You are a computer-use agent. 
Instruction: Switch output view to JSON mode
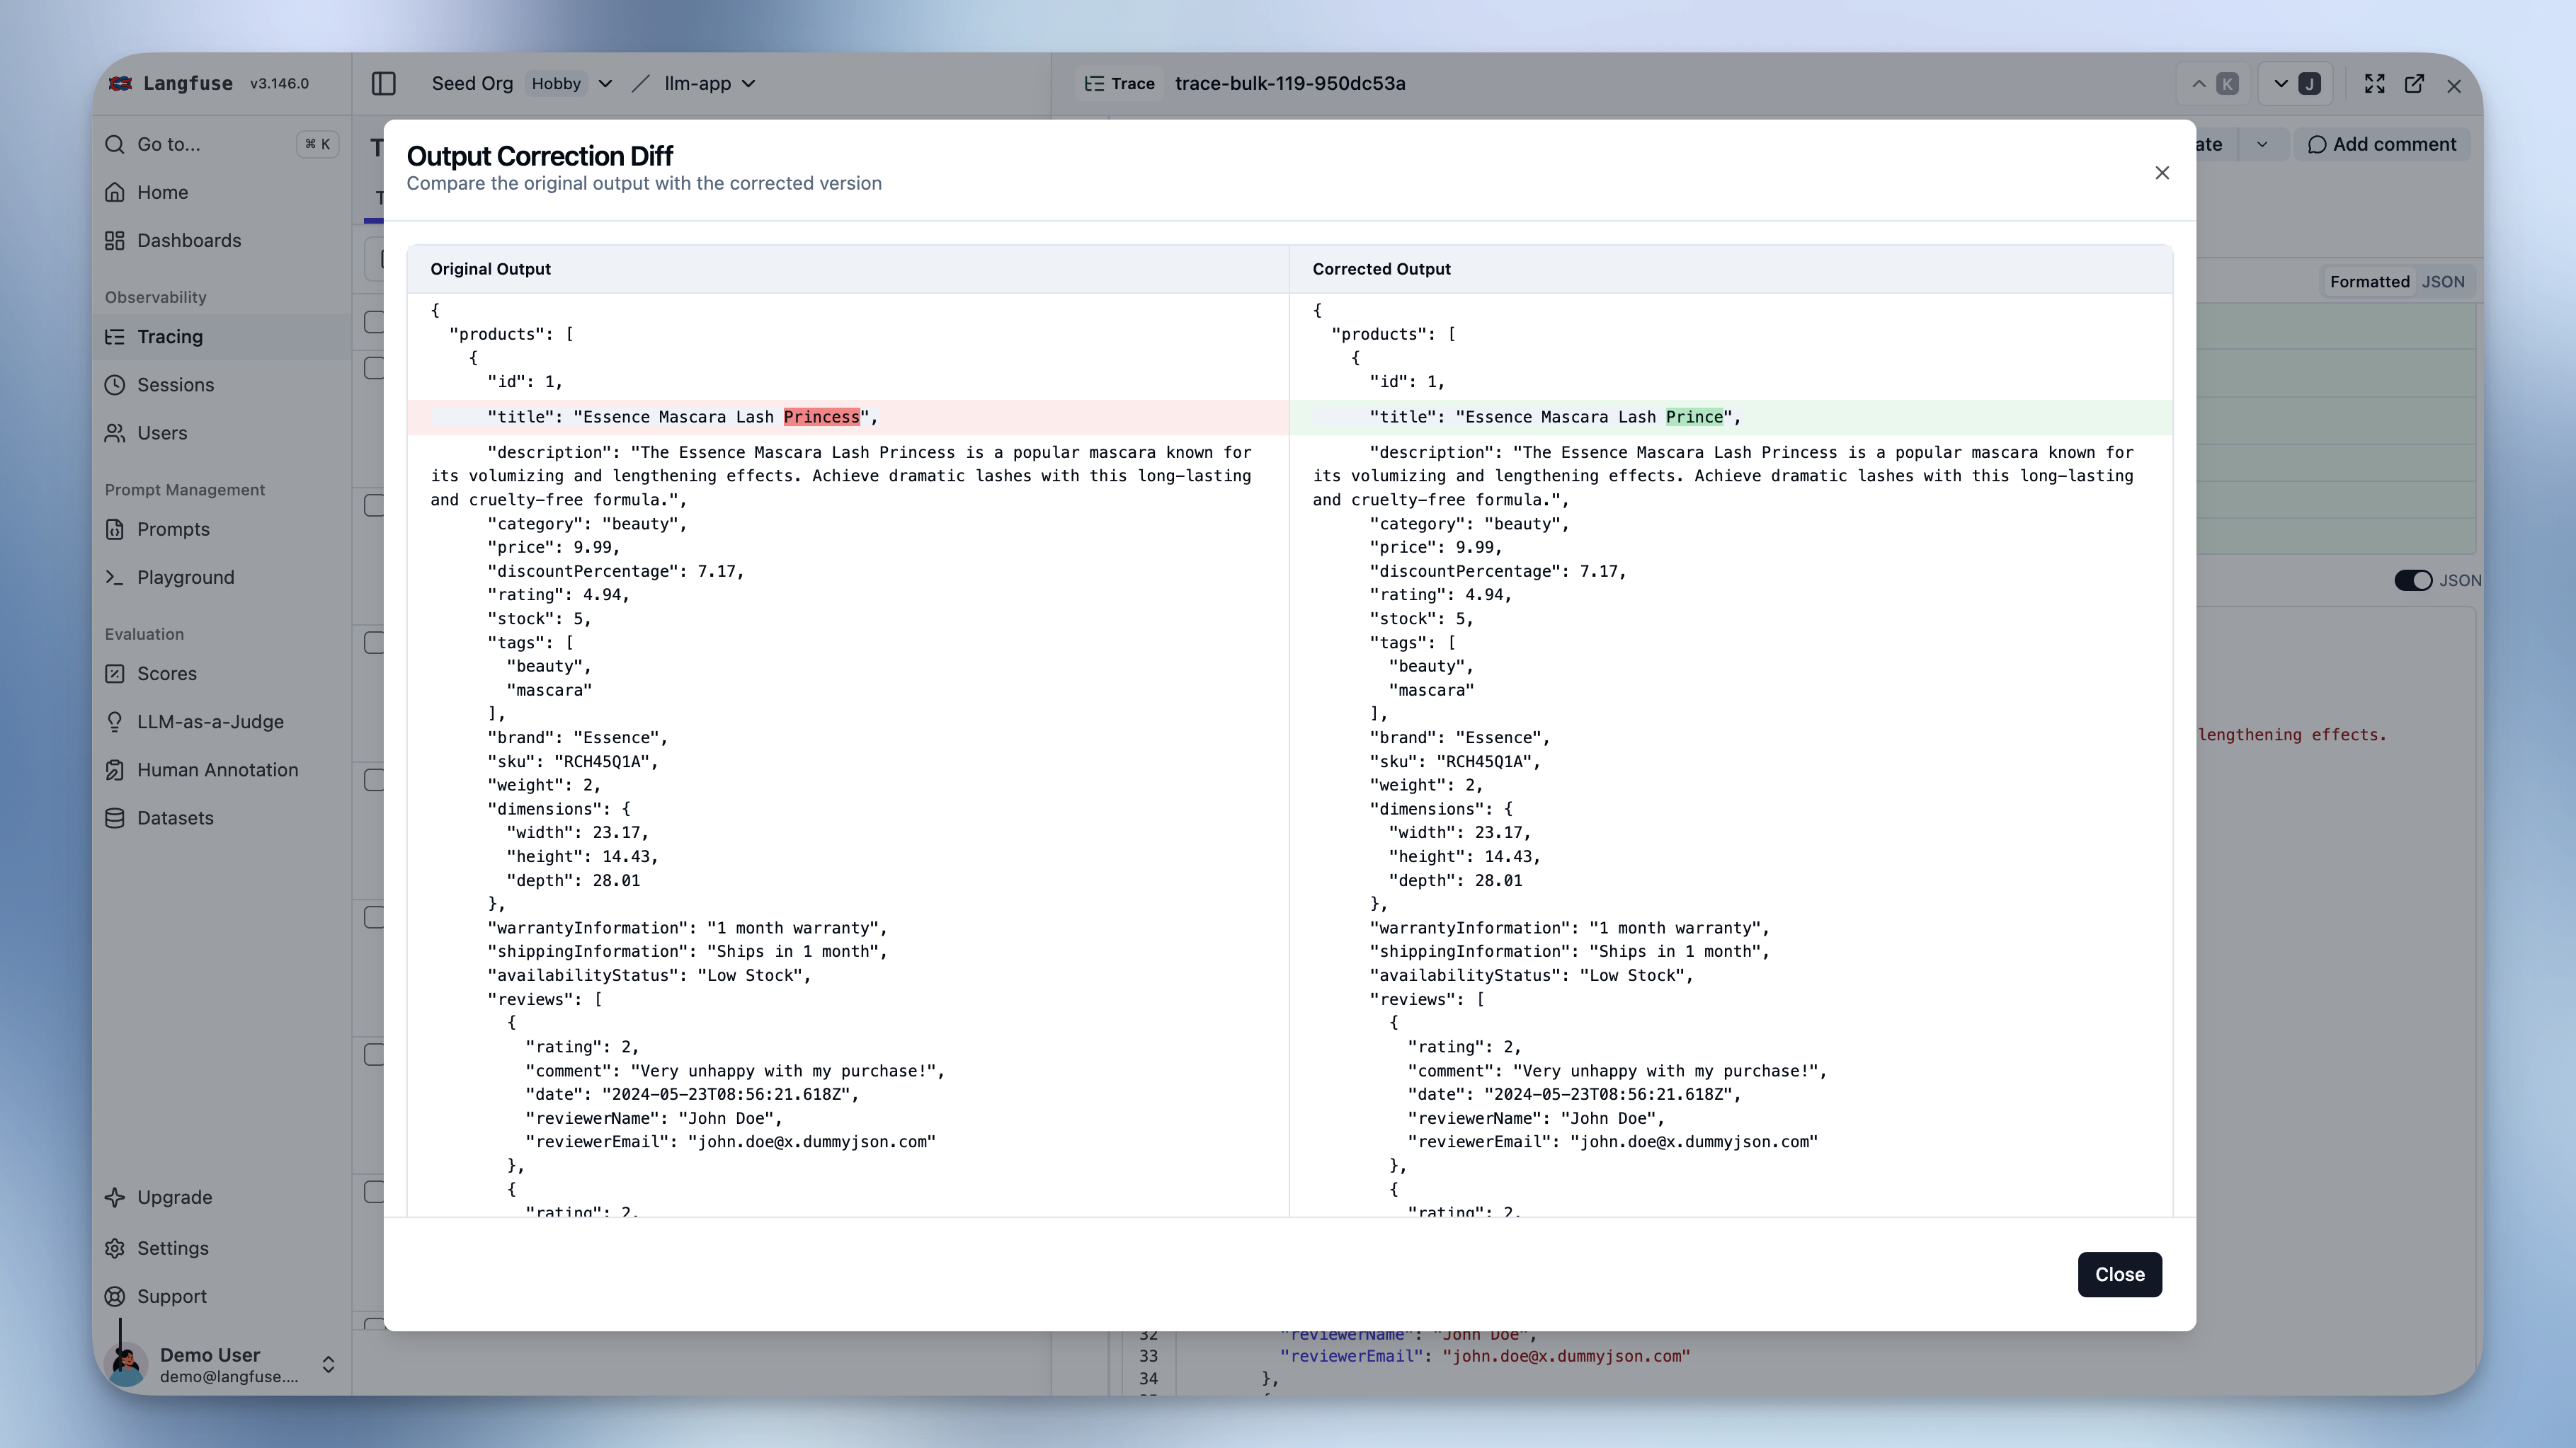pyautogui.click(x=2443, y=281)
